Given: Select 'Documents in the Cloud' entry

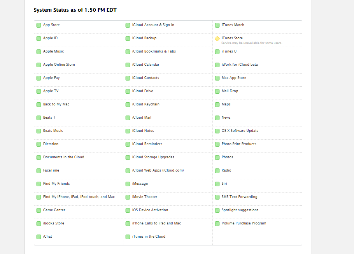Looking at the screenshot, I should [x=64, y=157].
